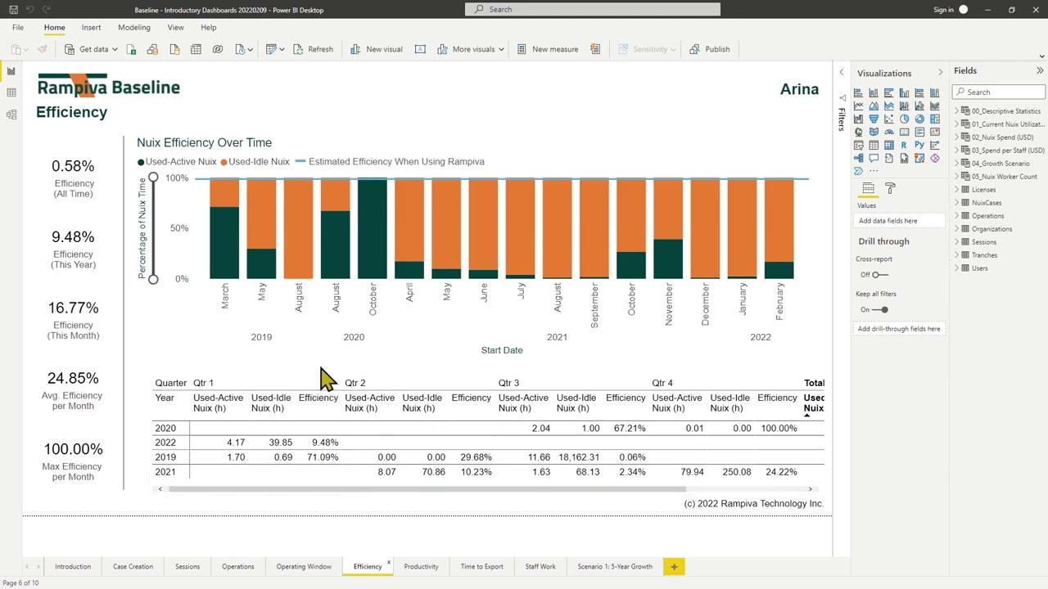This screenshot has width=1048, height=589.
Task: Expand the Users table
Action: (x=956, y=268)
